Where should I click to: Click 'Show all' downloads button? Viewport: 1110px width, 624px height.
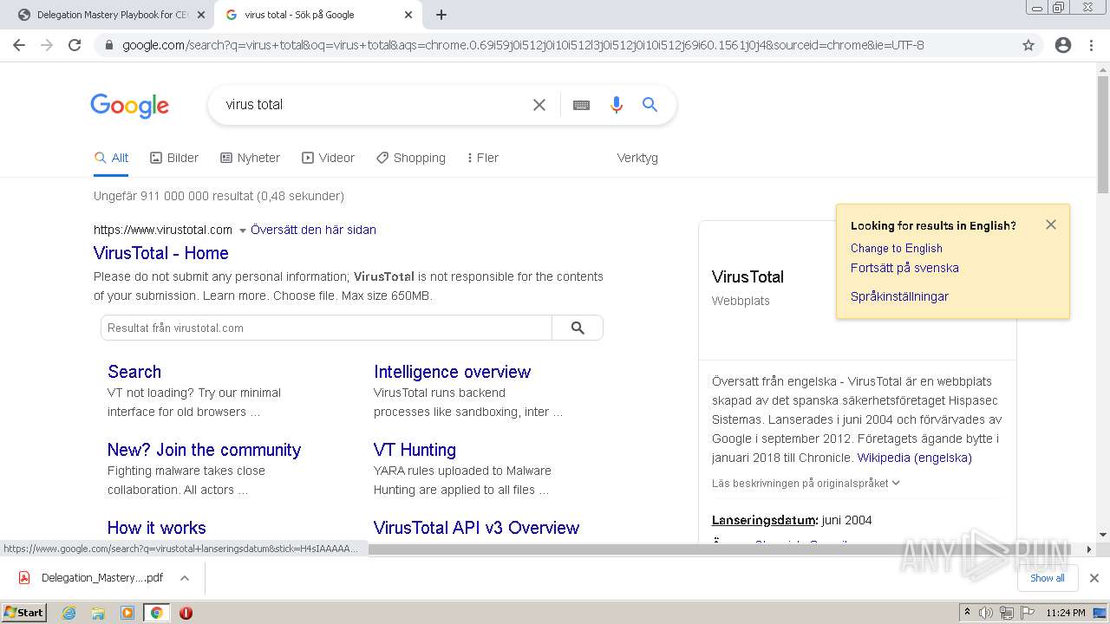tap(1048, 578)
